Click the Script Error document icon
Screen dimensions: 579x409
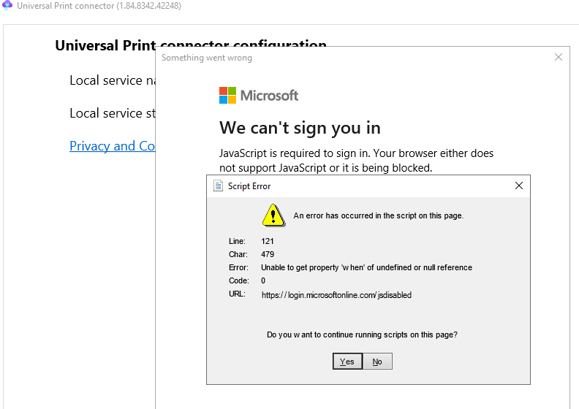pyautogui.click(x=218, y=186)
